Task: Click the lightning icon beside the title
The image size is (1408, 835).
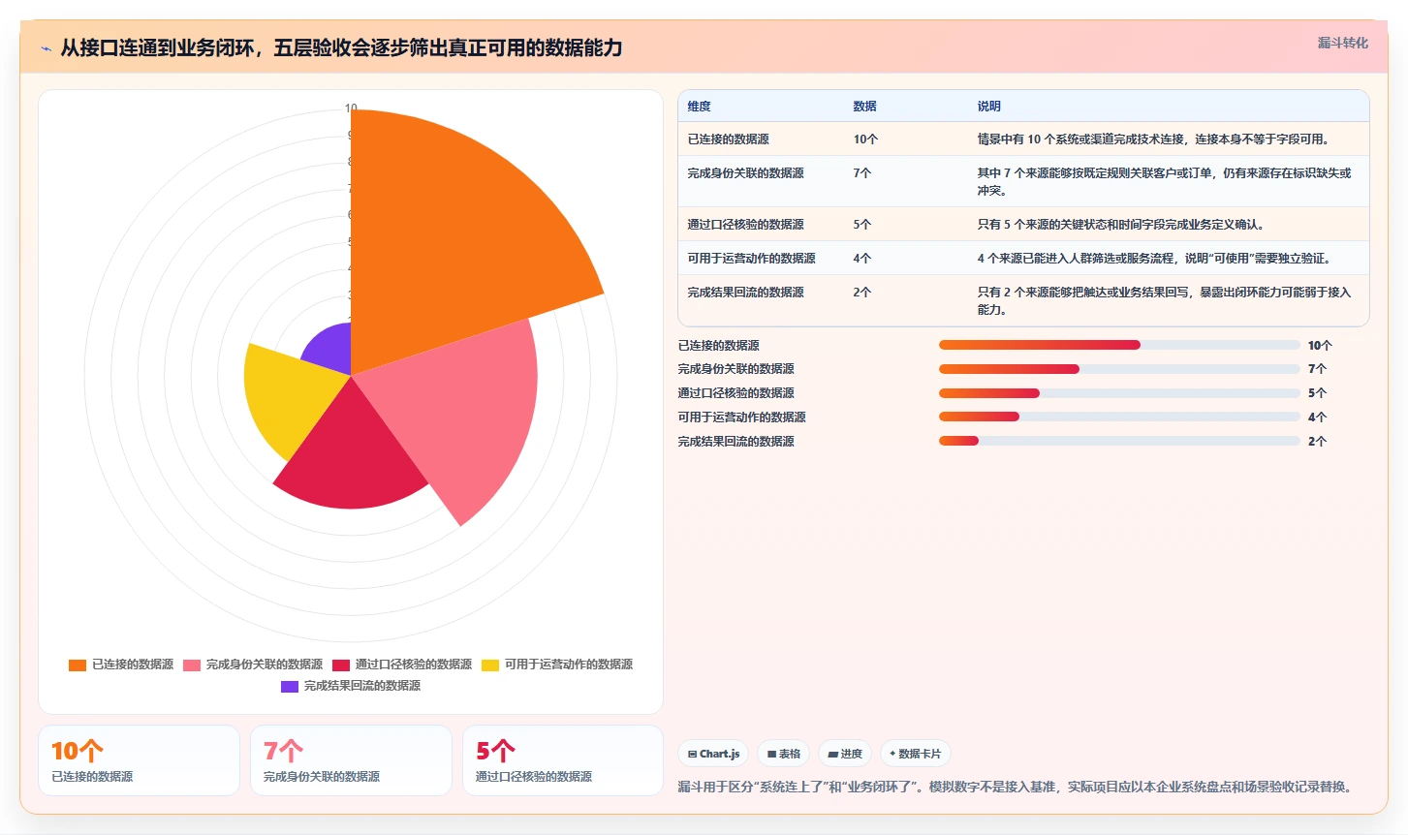Action: pos(46,48)
